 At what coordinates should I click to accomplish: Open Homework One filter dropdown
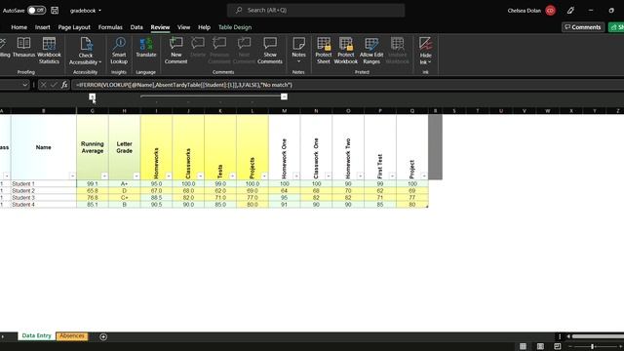click(x=296, y=175)
